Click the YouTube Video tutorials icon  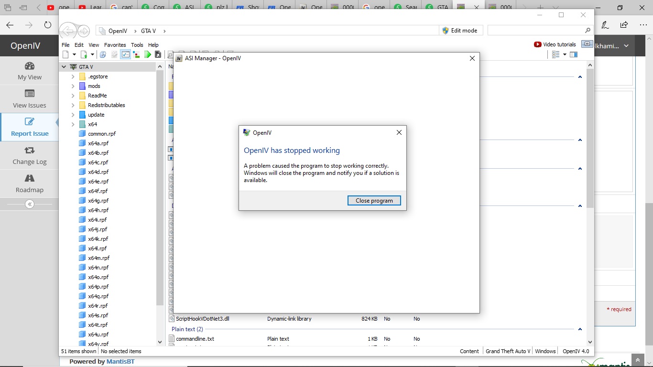point(538,44)
